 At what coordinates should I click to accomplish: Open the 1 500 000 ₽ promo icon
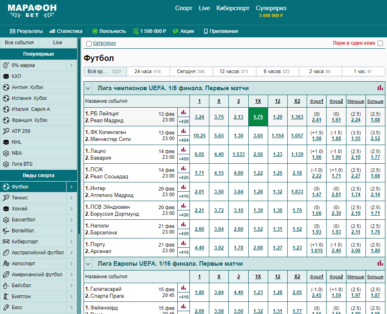[x=136, y=31]
